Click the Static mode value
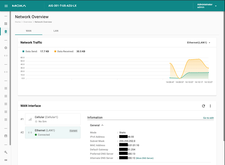 click(x=123, y=132)
